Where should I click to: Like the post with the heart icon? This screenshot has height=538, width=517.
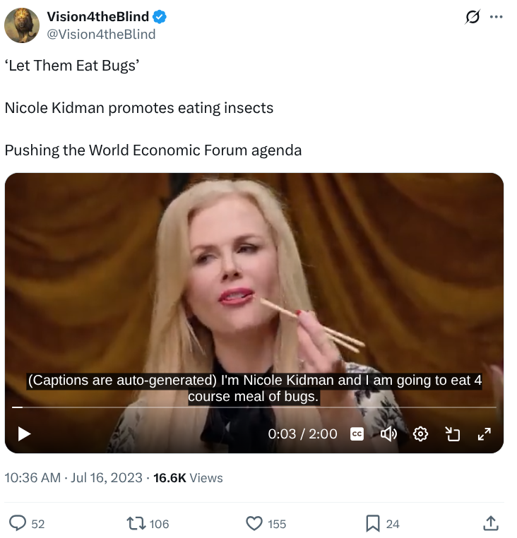[x=254, y=523]
